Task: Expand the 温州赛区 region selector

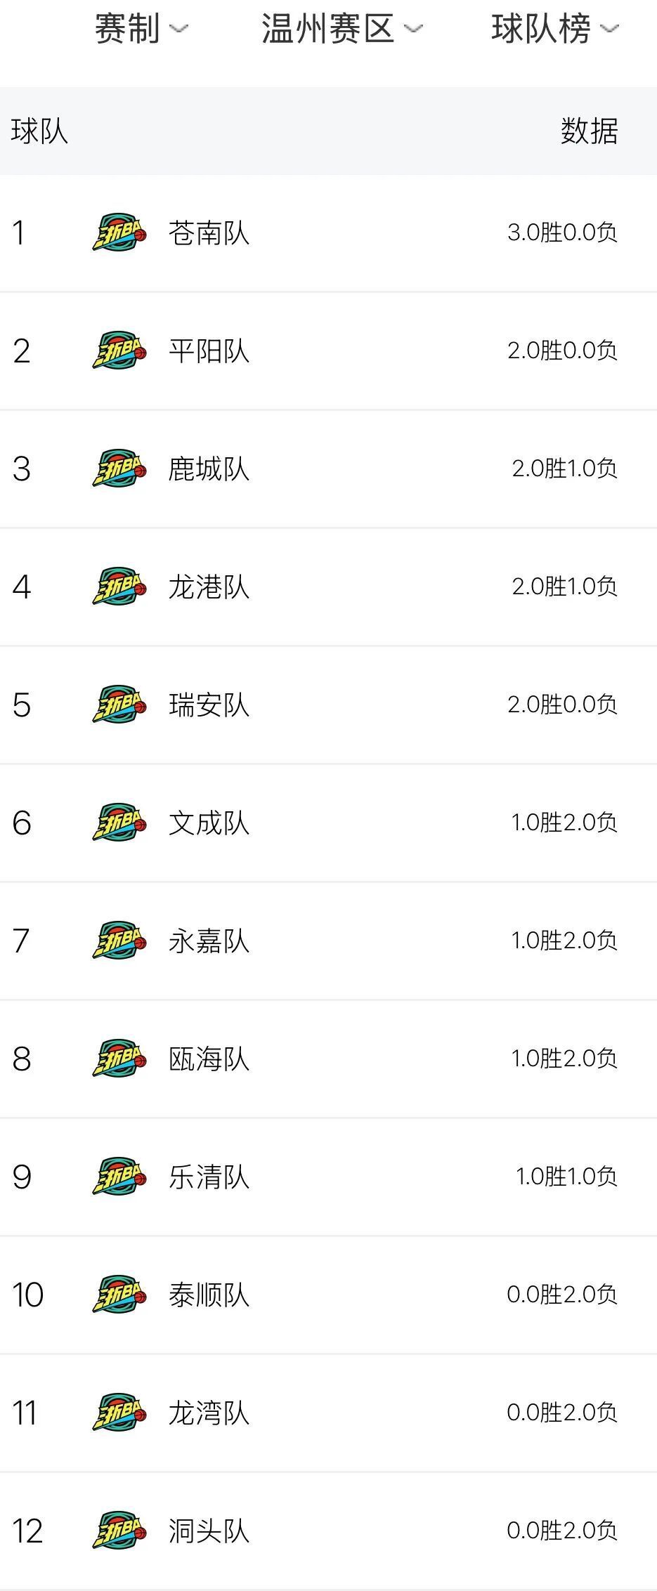Action: click(342, 29)
